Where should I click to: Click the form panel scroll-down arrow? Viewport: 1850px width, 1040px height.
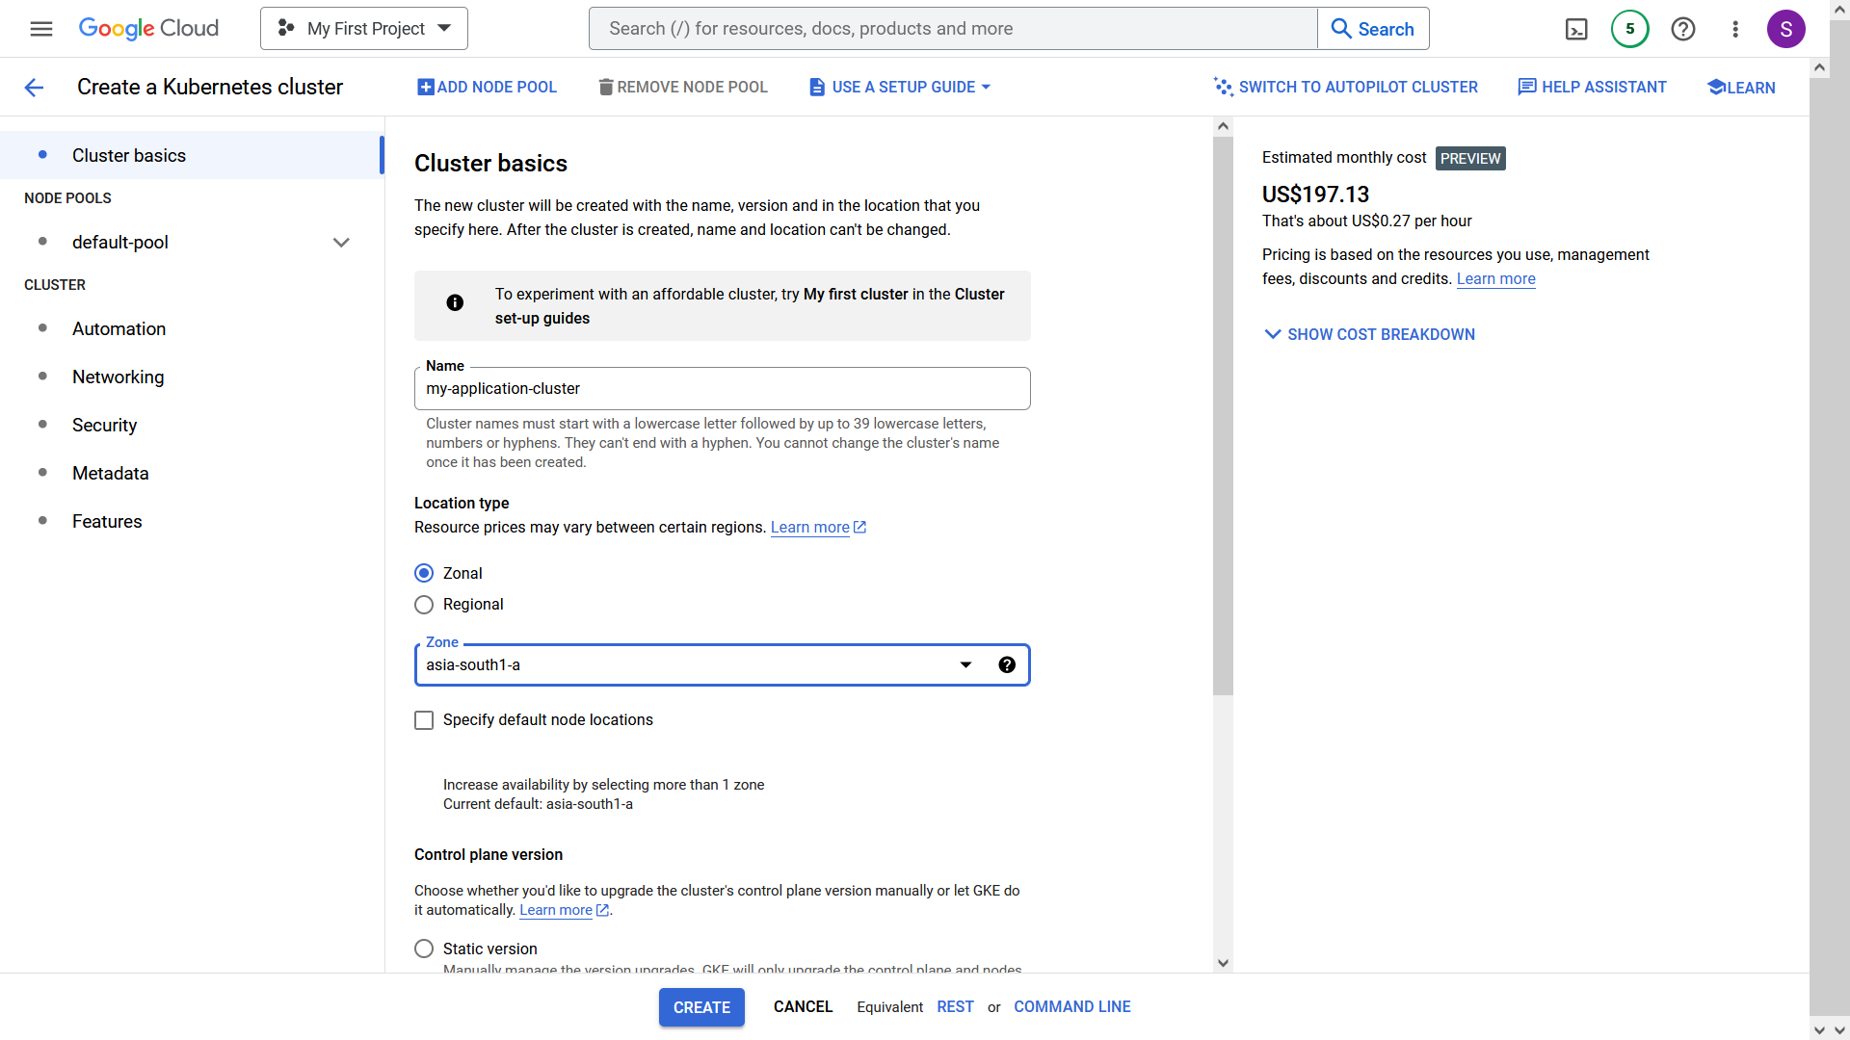tap(1224, 963)
